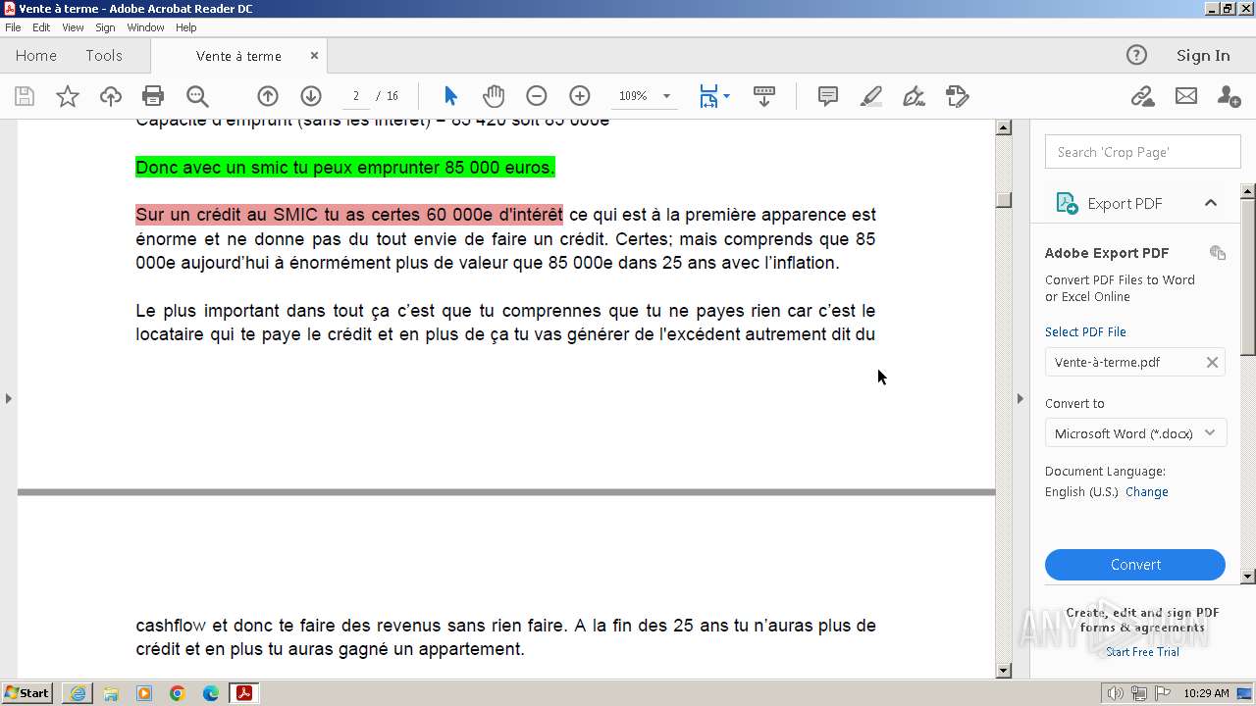1256x706 pixels.
Task: Open the Sign menu
Action: tap(105, 27)
